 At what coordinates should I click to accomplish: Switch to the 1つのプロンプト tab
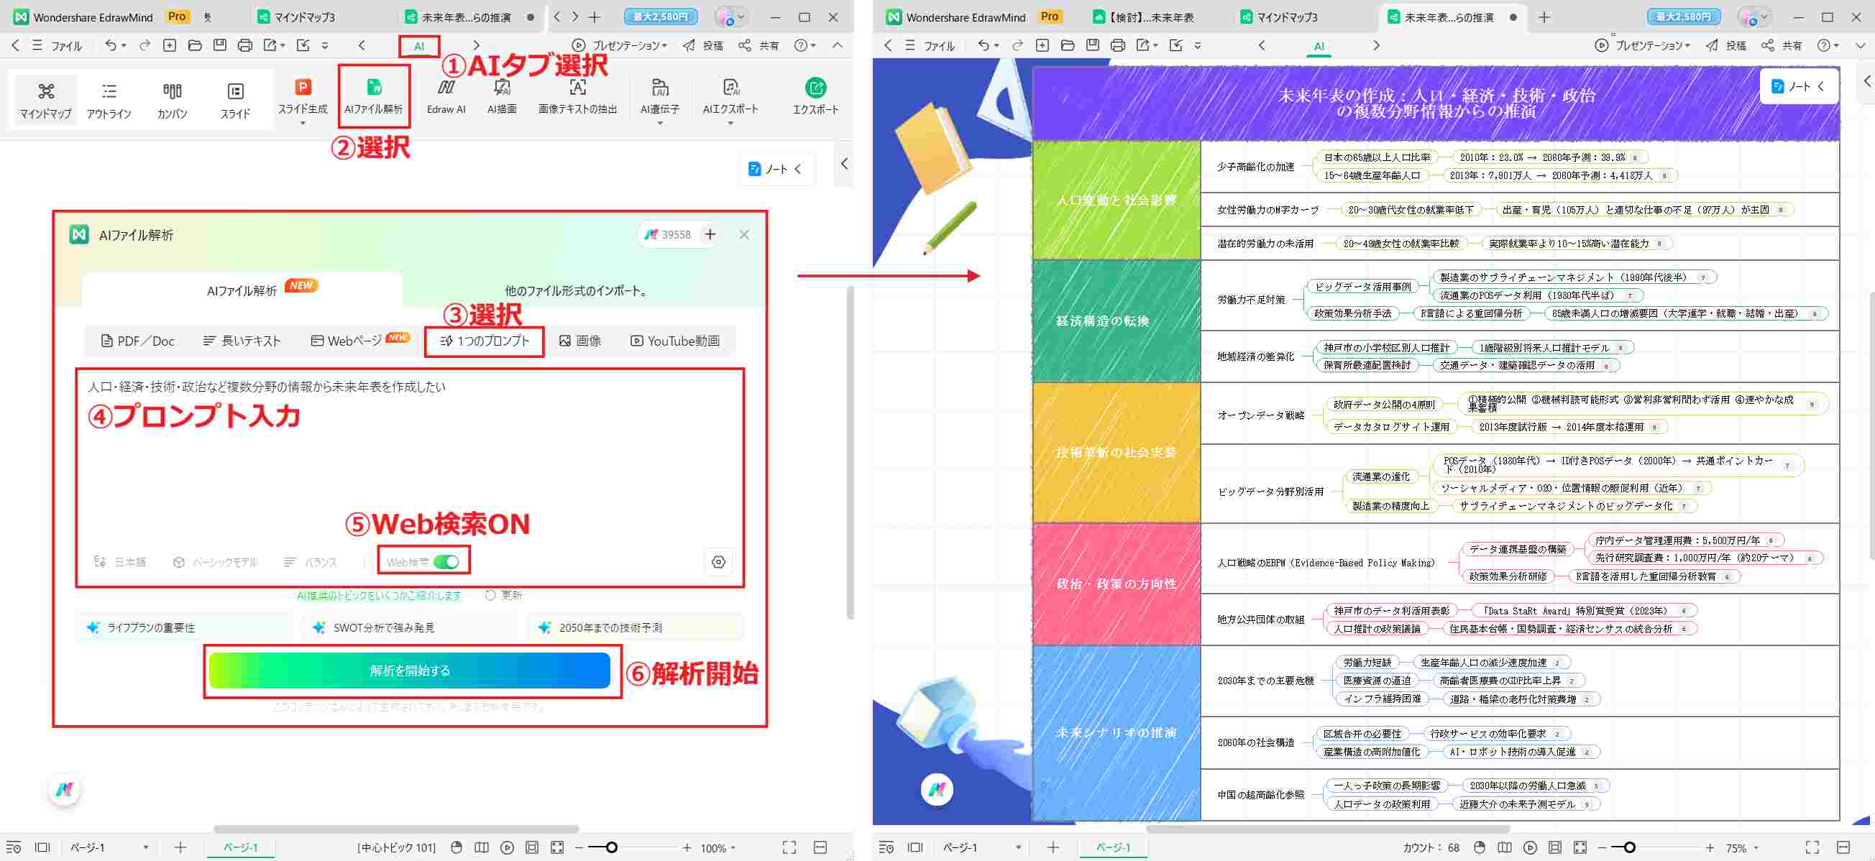[484, 341]
